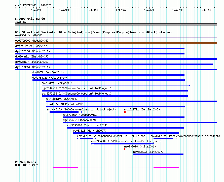The height and width of the screenshot is (182, 224).
Task: Select the red esv2329791 (Bentley2008) loss marker
Action: click(125, 112)
